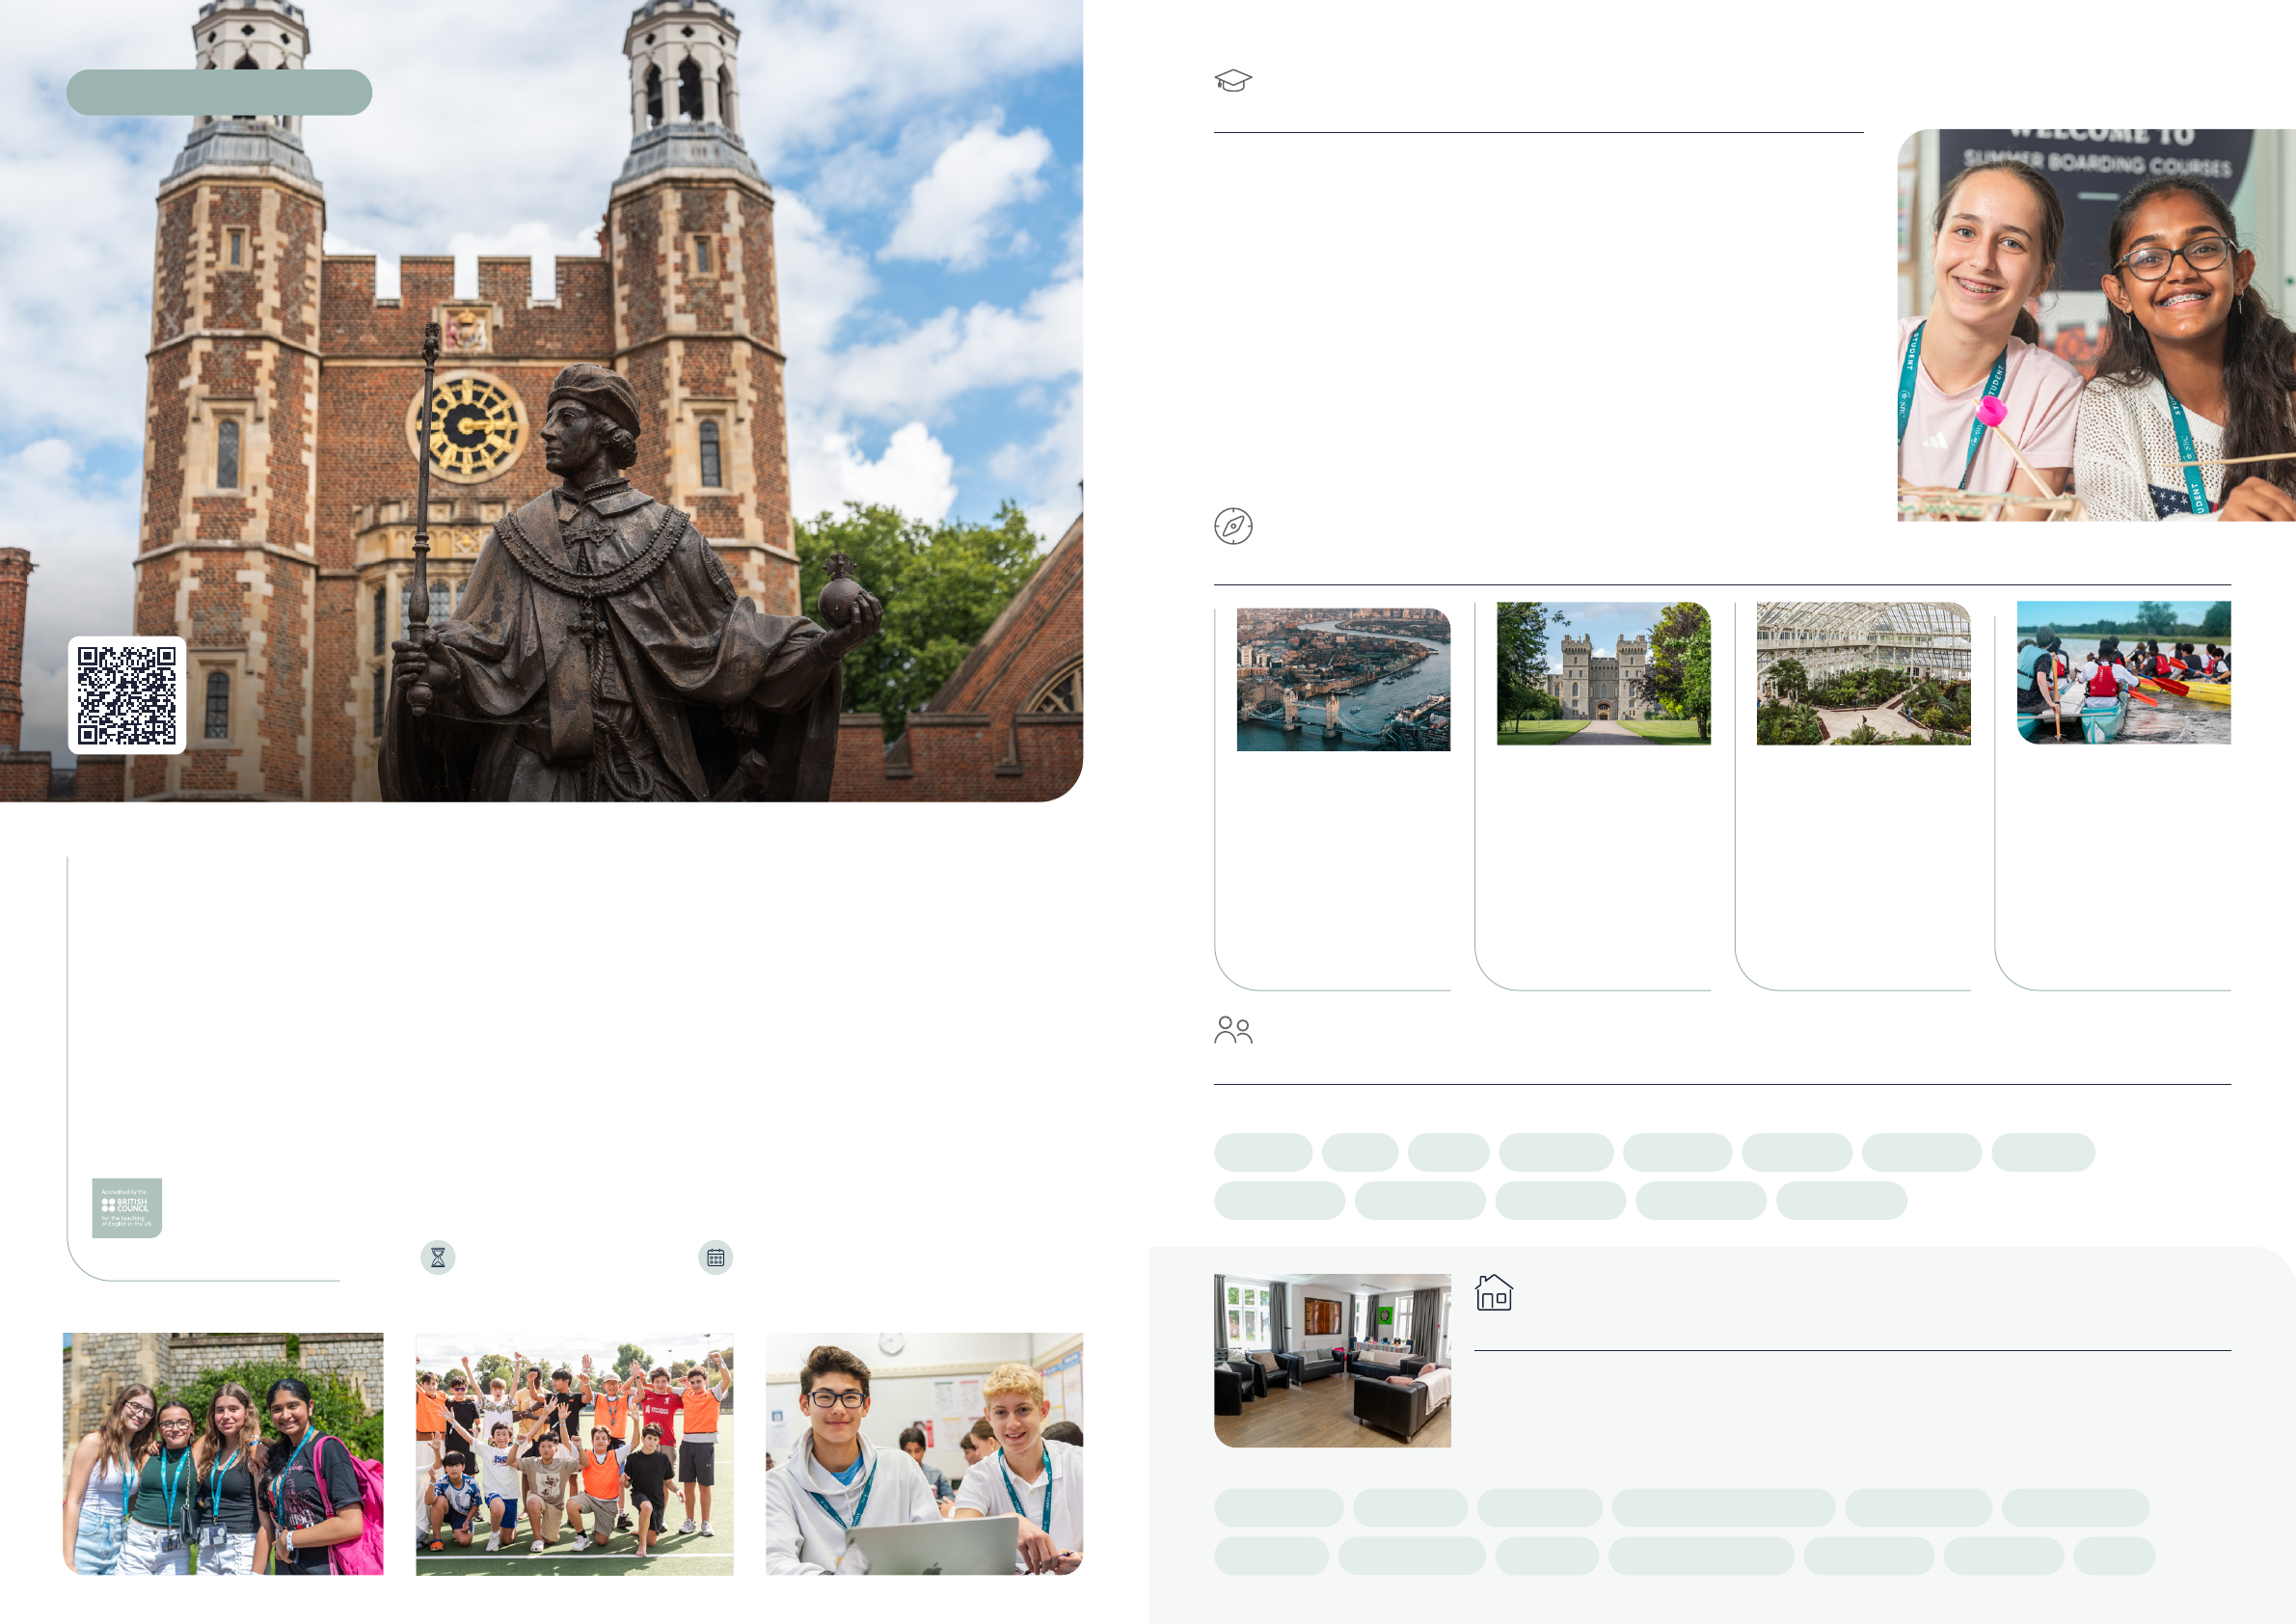Click the British Council accreditation badge
Viewport: 2296px width, 1624px height.
(127, 1208)
